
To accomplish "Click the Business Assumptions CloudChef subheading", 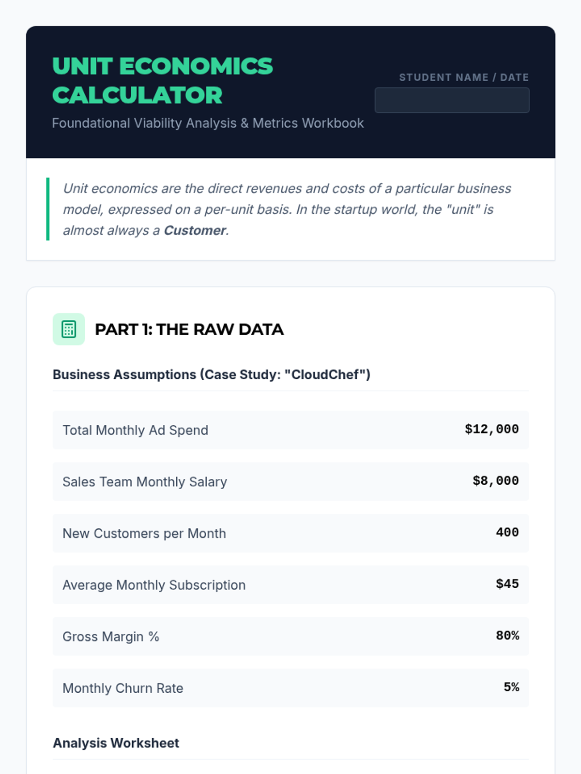I will click(212, 374).
